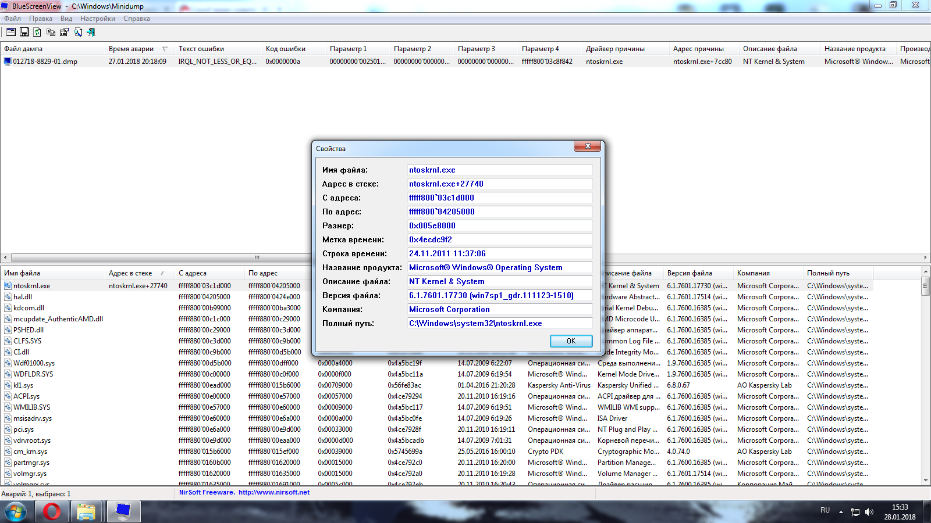Viewport: 931px width, 523px height.
Task: Sort modules by Компания column header
Action: tap(768, 273)
